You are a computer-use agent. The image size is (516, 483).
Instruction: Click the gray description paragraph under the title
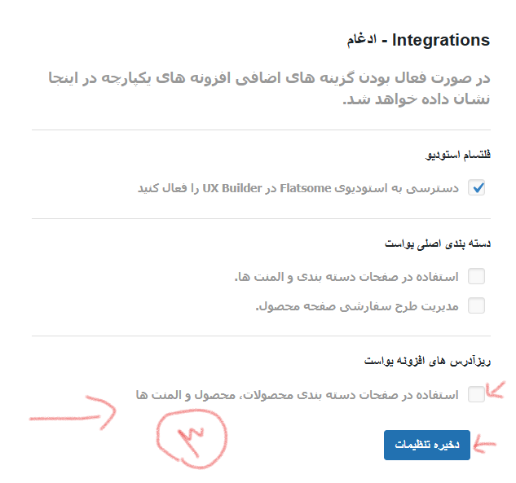point(269,88)
